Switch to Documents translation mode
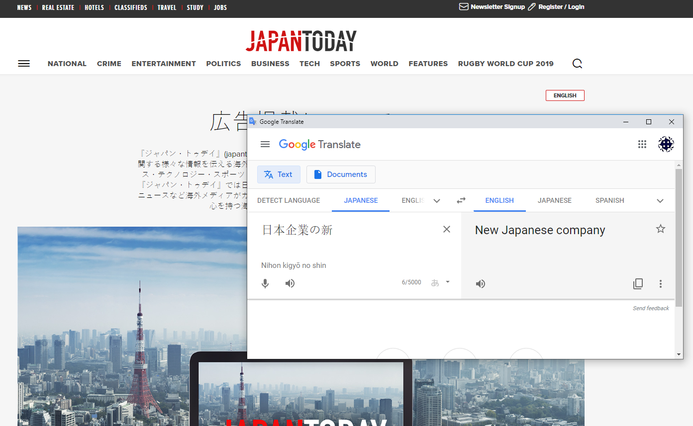Viewport: 693px width, 426px height. (341, 174)
